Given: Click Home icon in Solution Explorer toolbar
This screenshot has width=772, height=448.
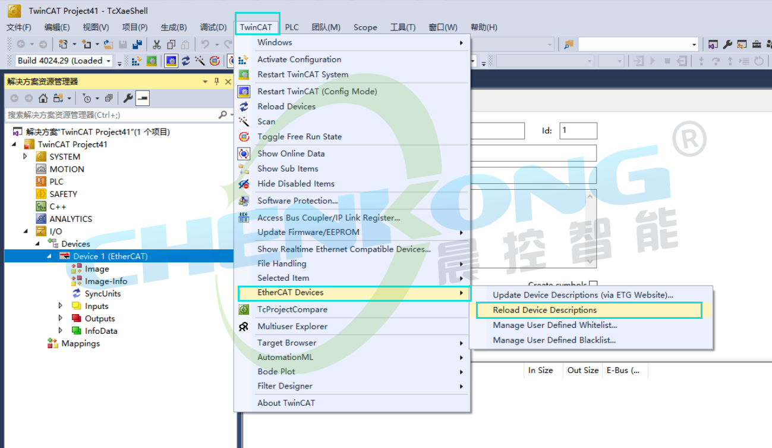Looking at the screenshot, I should (43, 98).
